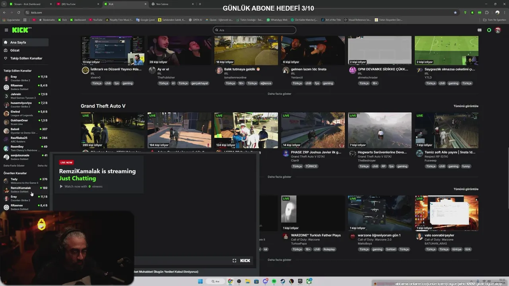Screen dimensions: 509x286
Task: Open the Yeniavcil channel avatar
Action: pyautogui.click(x=286, y=70)
